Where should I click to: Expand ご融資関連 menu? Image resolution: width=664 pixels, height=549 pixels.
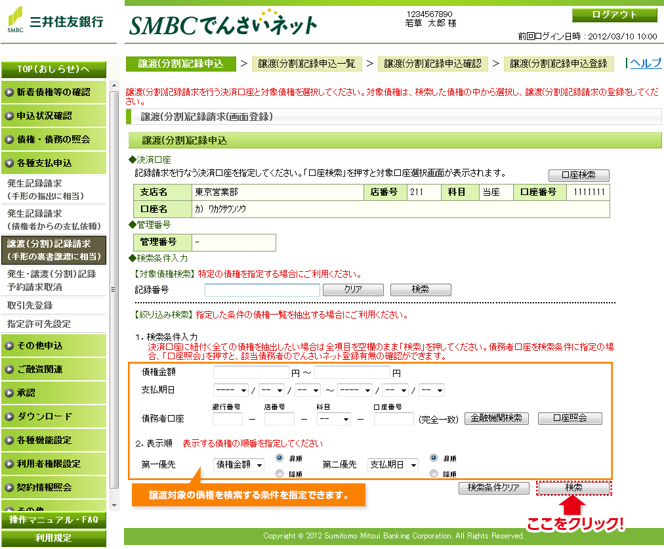pyautogui.click(x=54, y=369)
